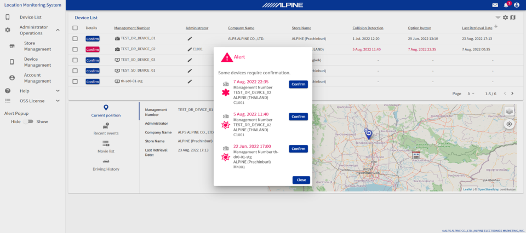Check the box for TEST_DR_DEVICE_02 row
Image resolution: width=526 pixels, height=233 pixels.
pyautogui.click(x=75, y=49)
